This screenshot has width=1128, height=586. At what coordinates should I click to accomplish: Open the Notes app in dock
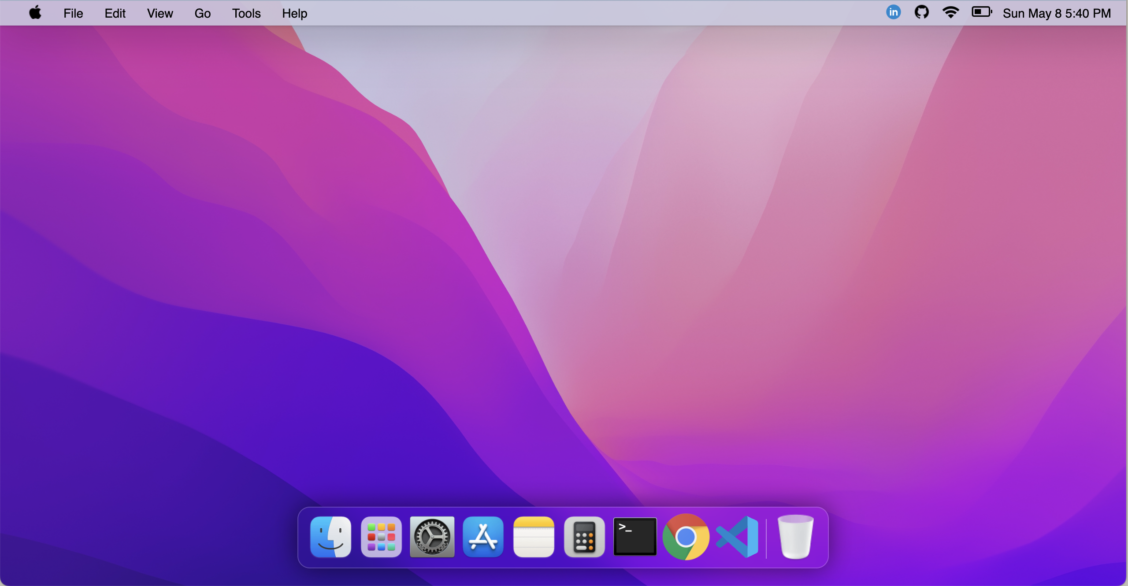click(x=534, y=537)
